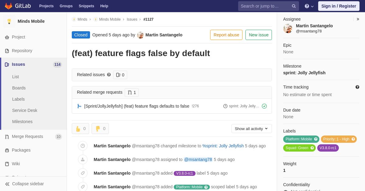Select List under Issues in the sidebar
The width and height of the screenshot is (365, 191).
click(x=16, y=77)
